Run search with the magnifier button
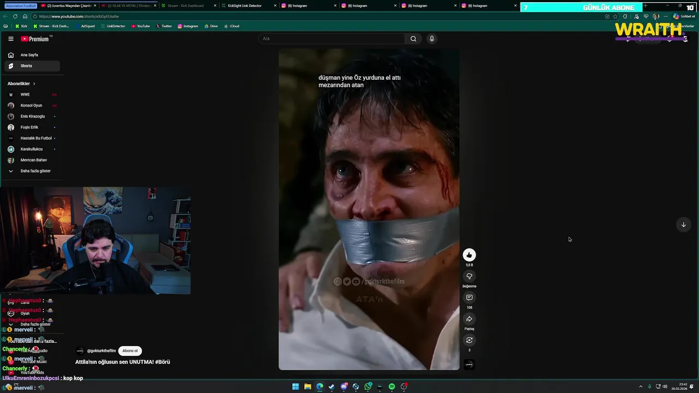 coord(413,39)
